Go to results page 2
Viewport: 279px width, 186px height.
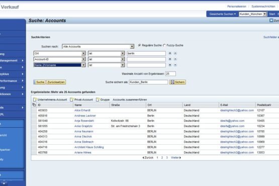pos(162,158)
